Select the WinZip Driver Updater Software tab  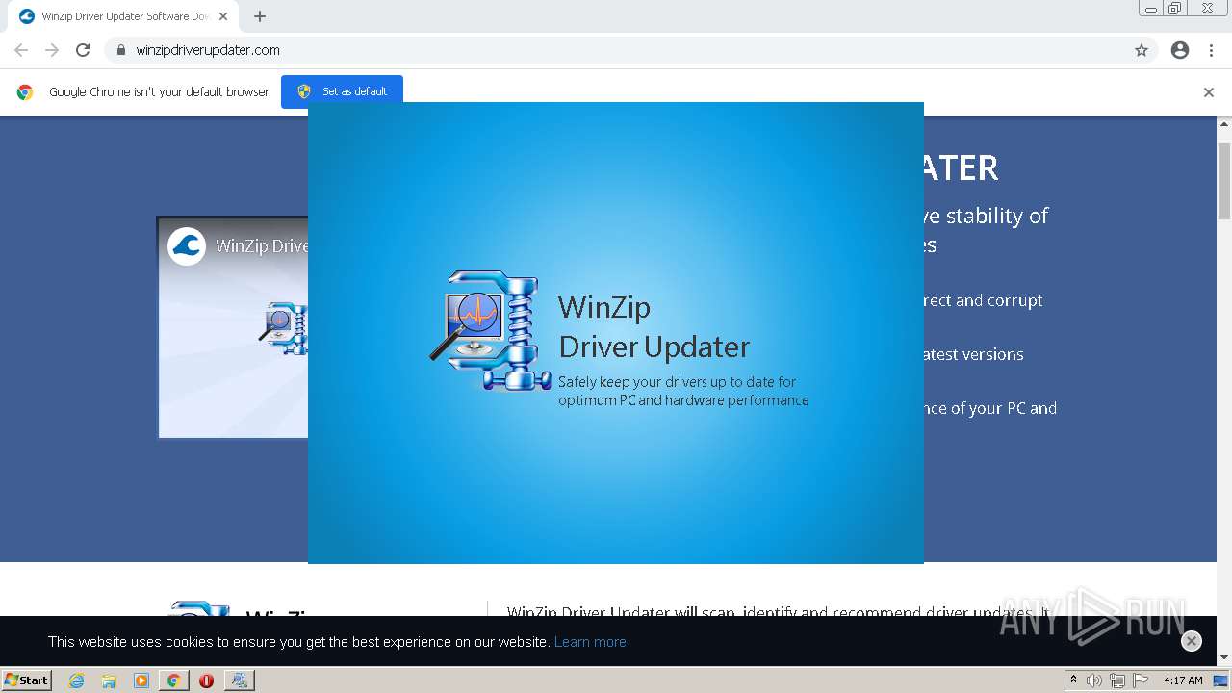[121, 16]
